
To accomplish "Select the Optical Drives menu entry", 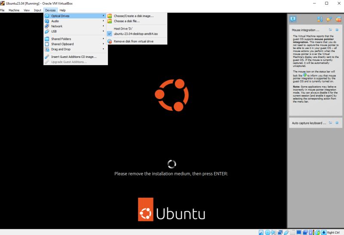I will tap(76, 16).
